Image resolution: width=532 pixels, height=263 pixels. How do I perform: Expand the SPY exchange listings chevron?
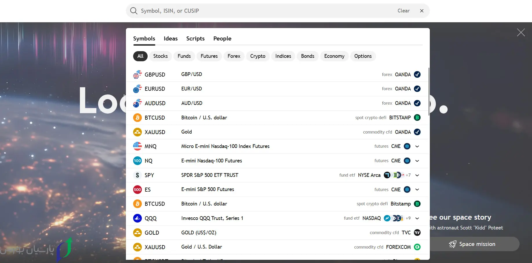pos(417,175)
